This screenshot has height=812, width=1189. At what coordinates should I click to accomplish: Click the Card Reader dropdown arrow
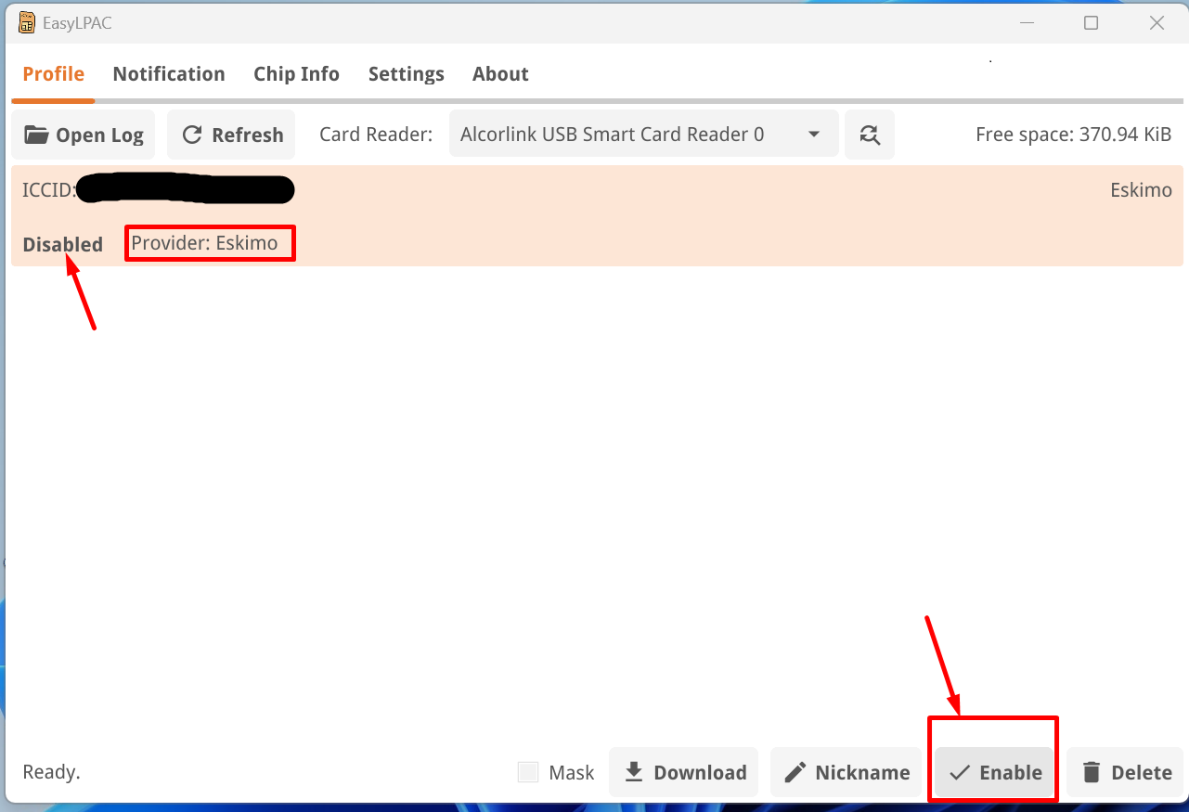click(814, 135)
